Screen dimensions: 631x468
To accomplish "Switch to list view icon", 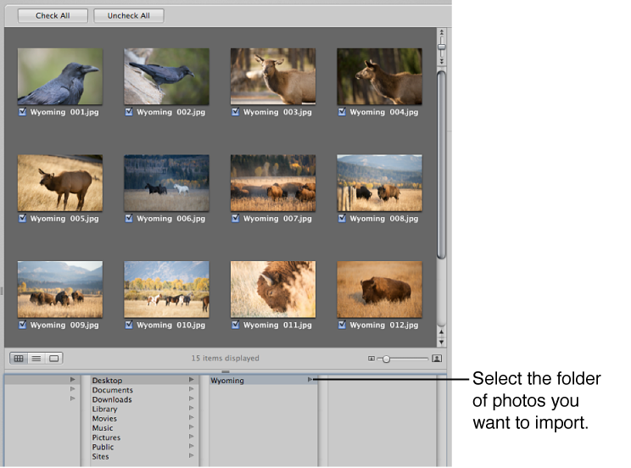I will coord(36,358).
